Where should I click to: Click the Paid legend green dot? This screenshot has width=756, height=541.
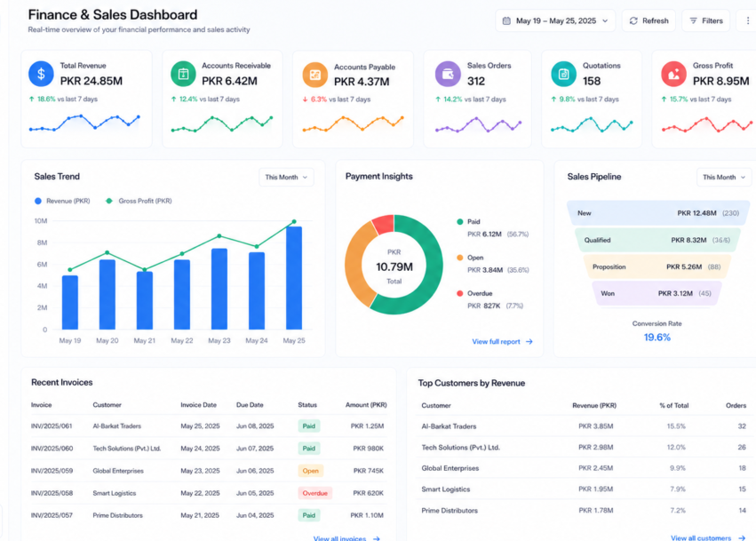pos(459,222)
